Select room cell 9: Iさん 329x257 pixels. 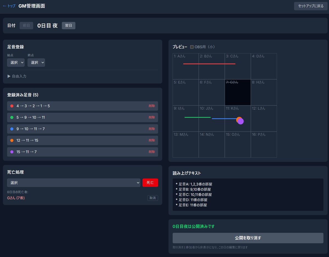186,118
